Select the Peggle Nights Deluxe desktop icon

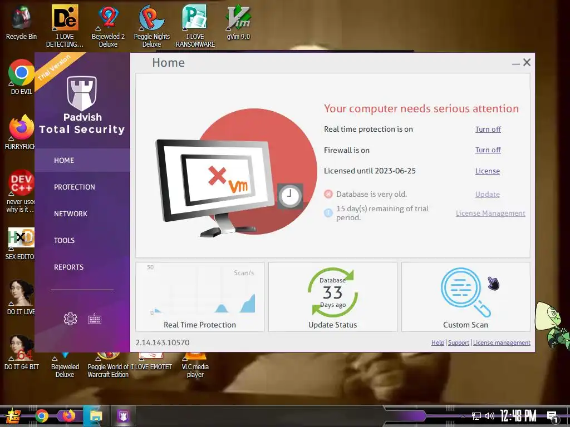tap(151, 26)
